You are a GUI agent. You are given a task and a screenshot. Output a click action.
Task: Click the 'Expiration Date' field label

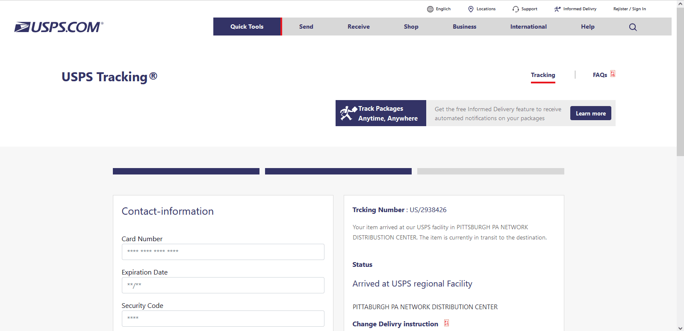[x=144, y=272]
